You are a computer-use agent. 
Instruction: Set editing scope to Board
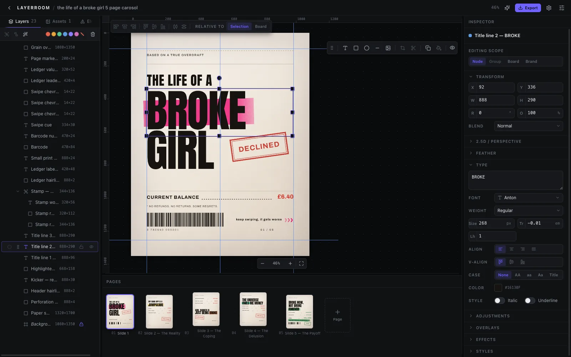(513, 61)
